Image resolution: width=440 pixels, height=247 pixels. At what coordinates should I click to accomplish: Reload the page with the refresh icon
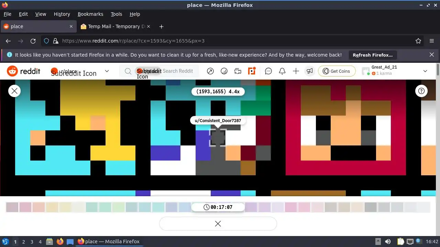[33, 41]
